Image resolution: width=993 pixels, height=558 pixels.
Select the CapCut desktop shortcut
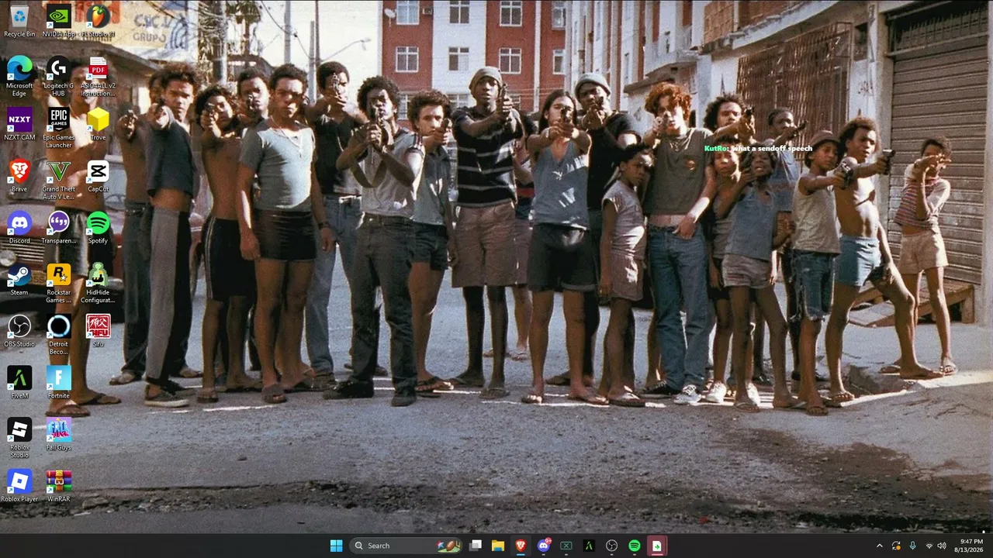coord(98,175)
